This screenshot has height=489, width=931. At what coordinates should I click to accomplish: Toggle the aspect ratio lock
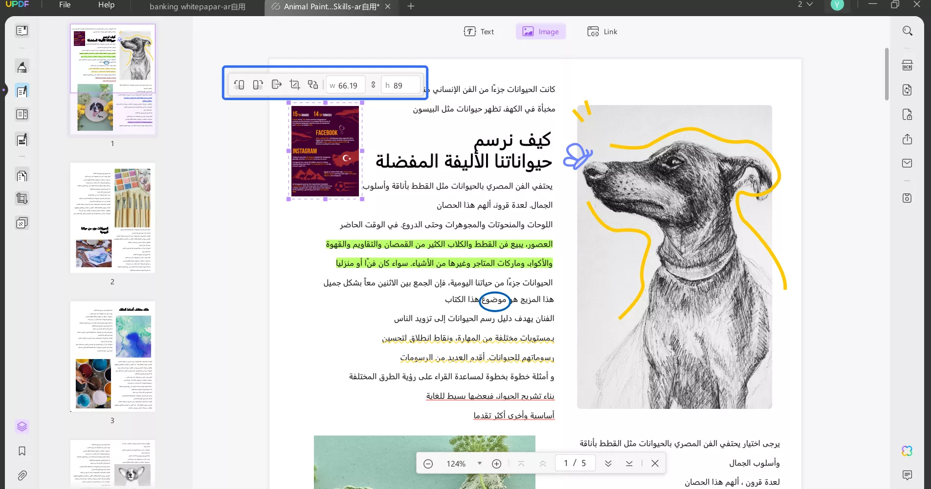[x=373, y=85]
